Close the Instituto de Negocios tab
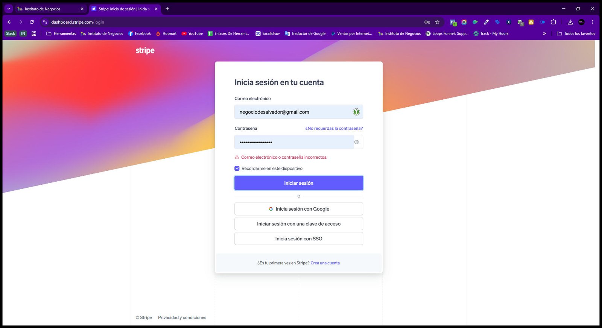Viewport: 602px width, 328px height. (82, 9)
